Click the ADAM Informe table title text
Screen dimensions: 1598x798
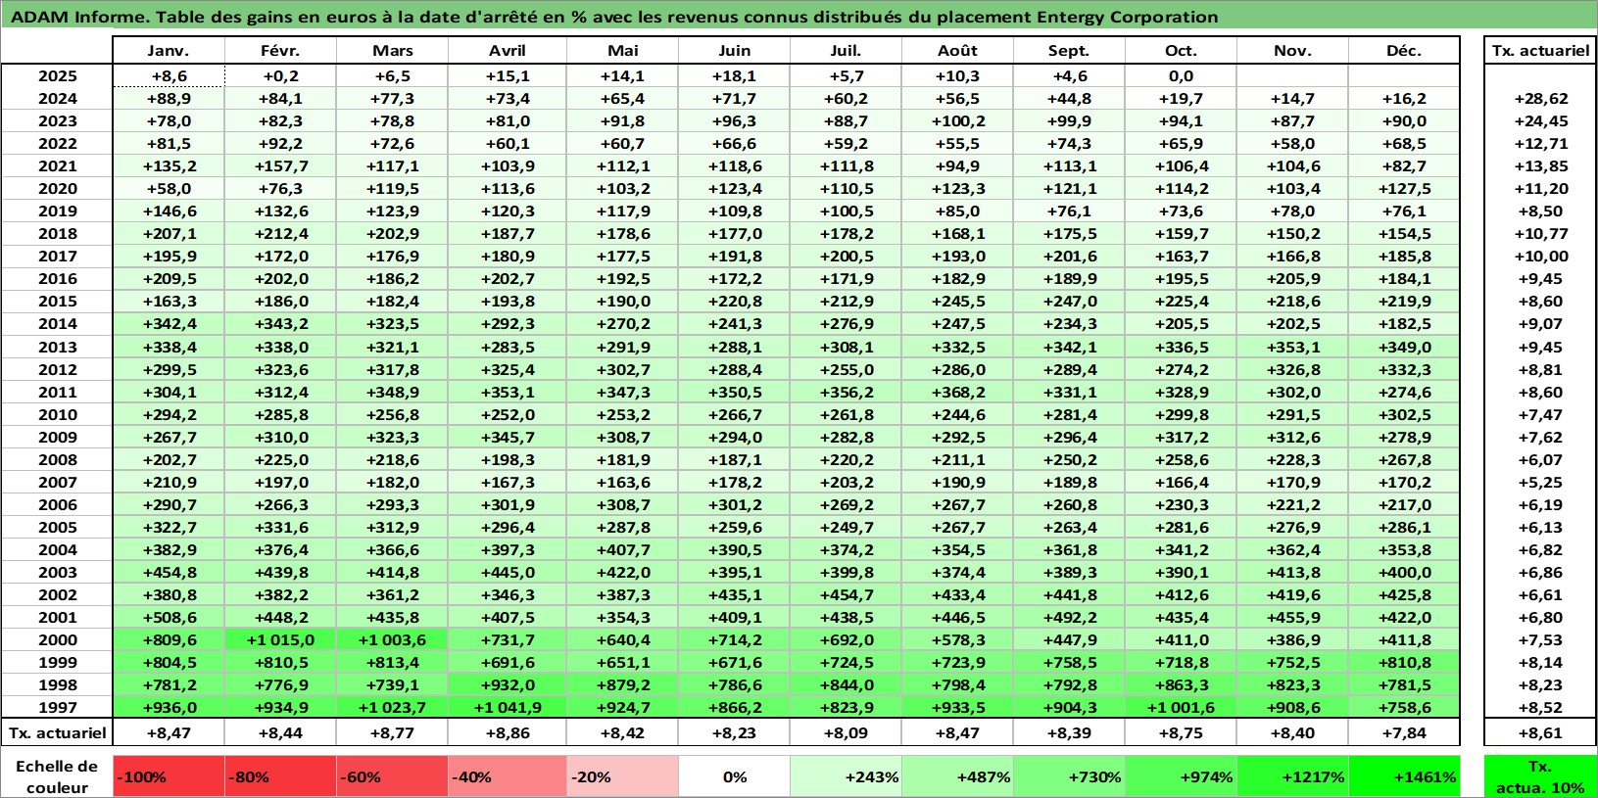pyautogui.click(x=614, y=17)
